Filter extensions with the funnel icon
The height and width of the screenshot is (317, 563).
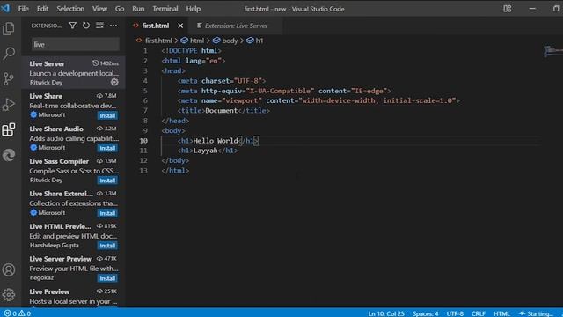click(72, 26)
